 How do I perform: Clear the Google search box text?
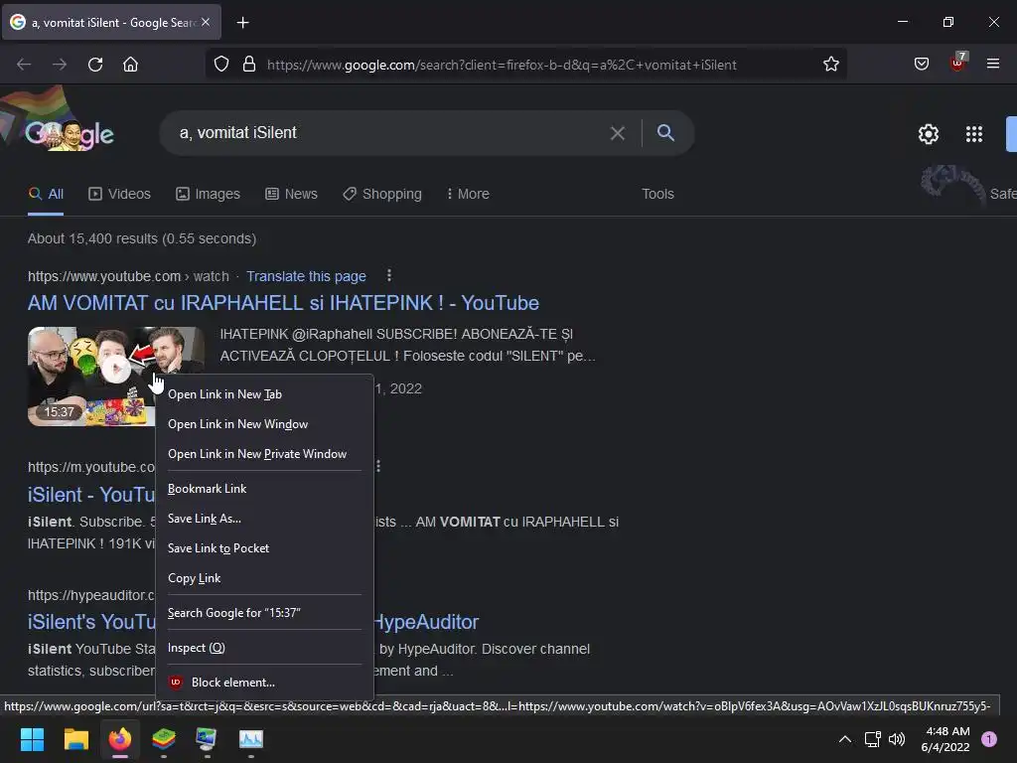pos(618,133)
